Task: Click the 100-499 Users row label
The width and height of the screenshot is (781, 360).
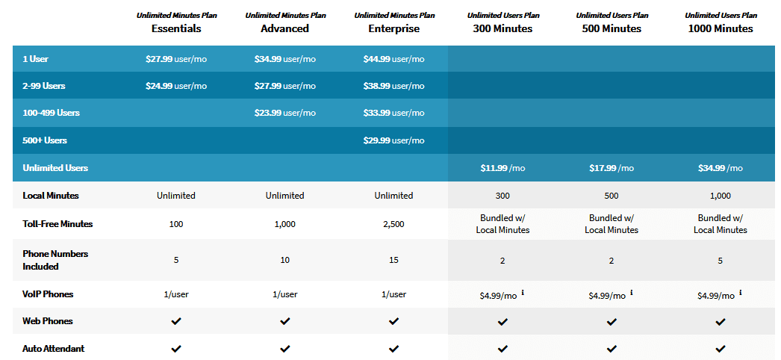Action: tap(52, 113)
